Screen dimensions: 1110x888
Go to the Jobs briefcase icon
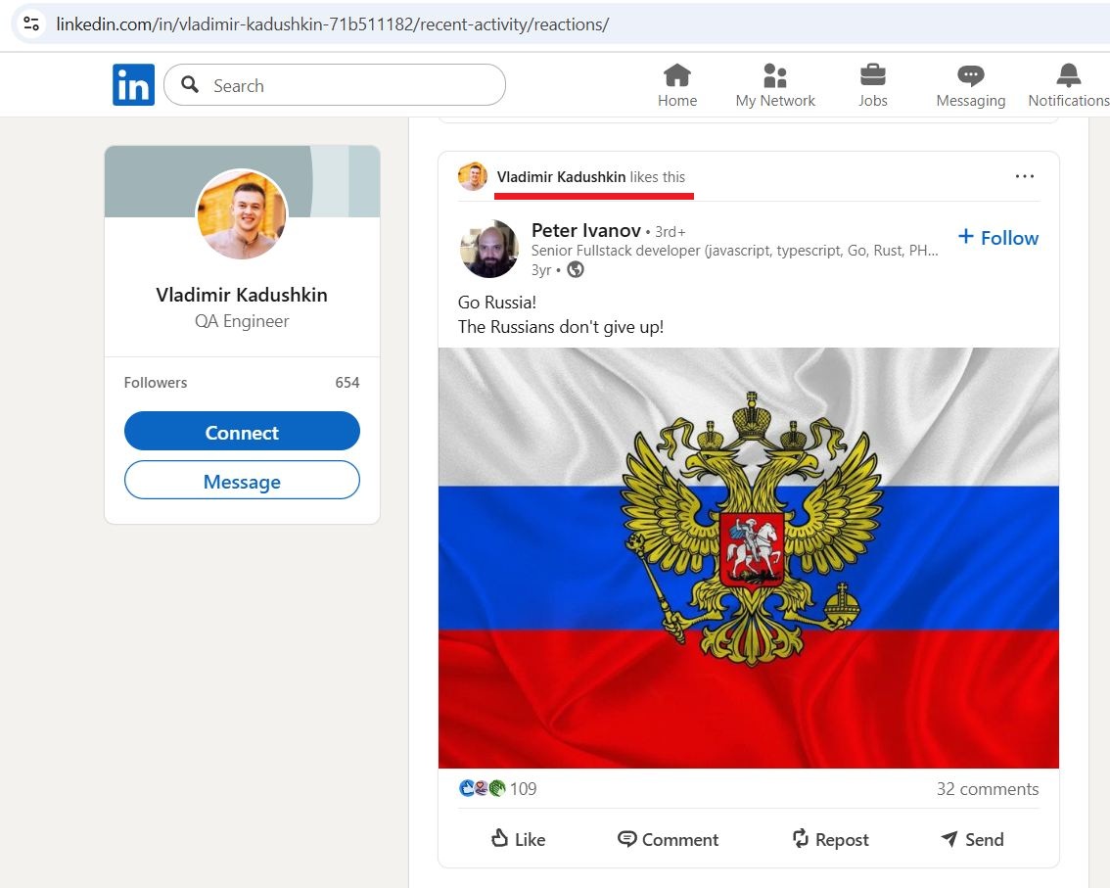(x=872, y=75)
